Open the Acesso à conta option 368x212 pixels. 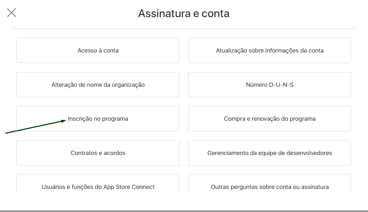(98, 50)
